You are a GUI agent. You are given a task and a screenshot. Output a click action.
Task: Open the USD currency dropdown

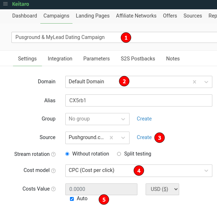tap(162, 189)
